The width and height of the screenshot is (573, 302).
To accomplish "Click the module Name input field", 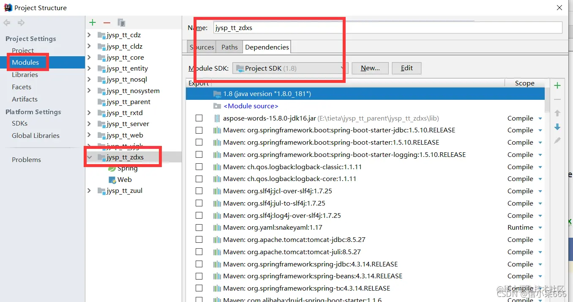I will [387, 27].
